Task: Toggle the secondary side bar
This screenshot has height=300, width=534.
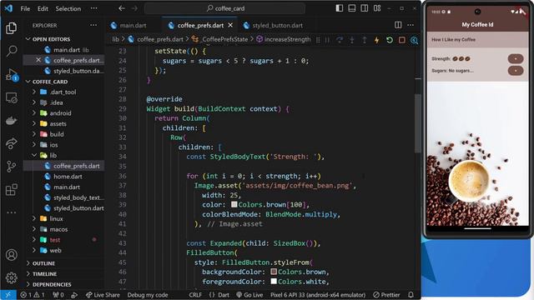Action: coord(365,8)
